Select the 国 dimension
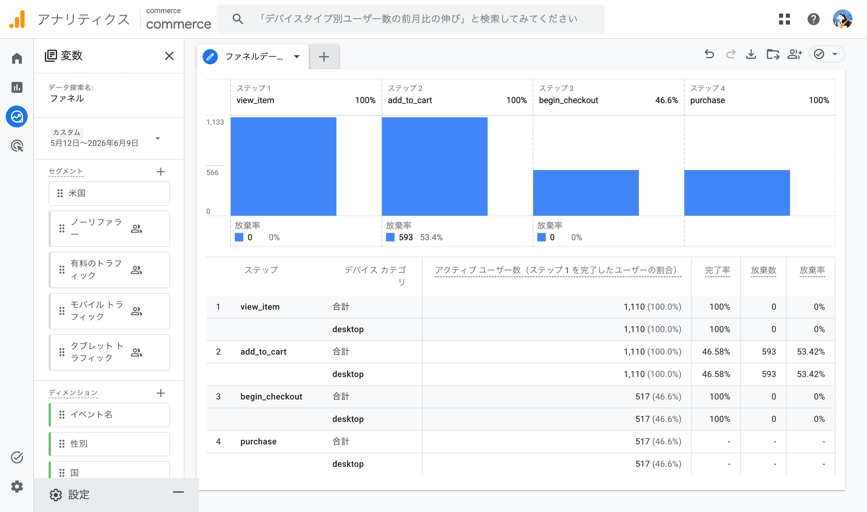 [109, 470]
